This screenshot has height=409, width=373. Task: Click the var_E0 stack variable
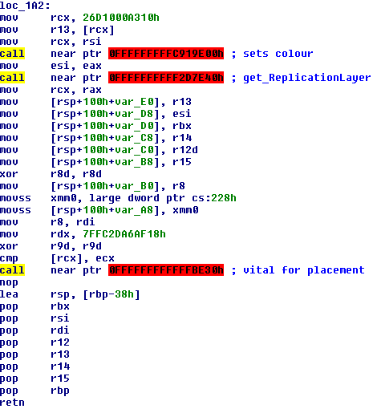tap(135, 102)
